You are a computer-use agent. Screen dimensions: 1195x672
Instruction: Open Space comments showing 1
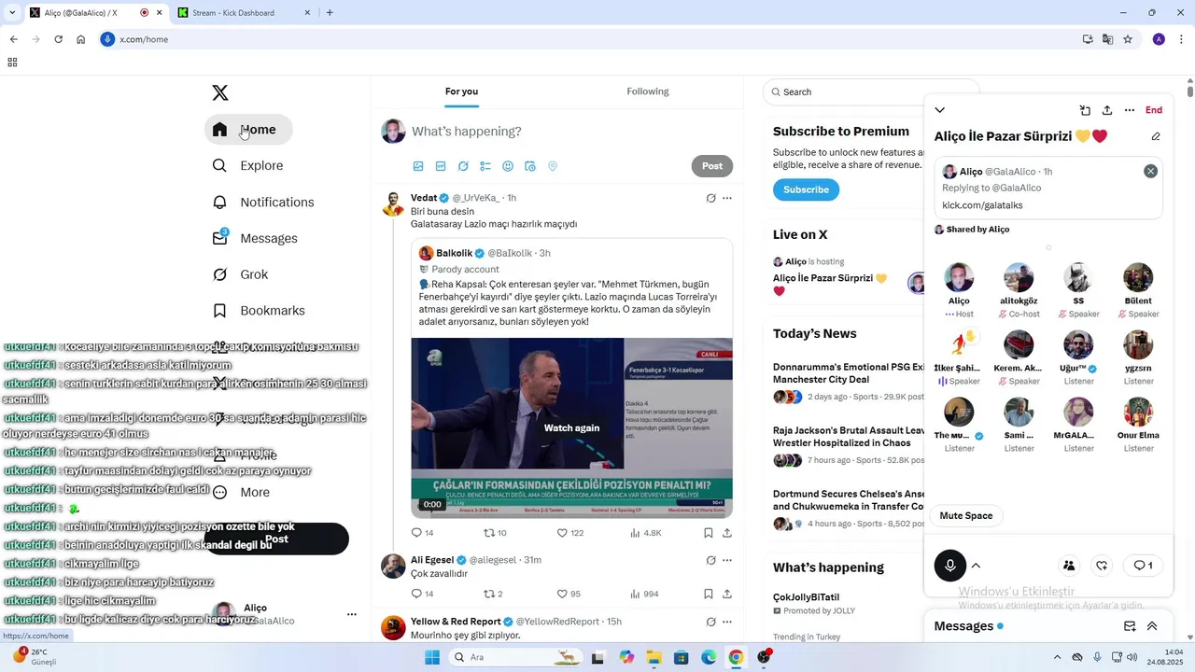click(x=1144, y=566)
